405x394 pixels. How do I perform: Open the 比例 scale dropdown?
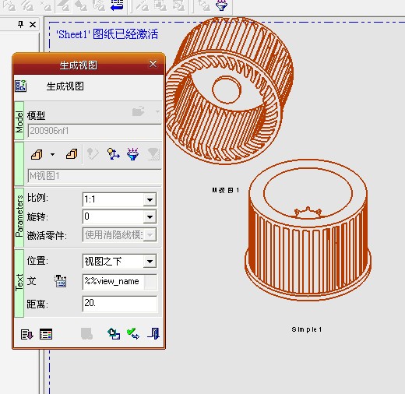150,199
